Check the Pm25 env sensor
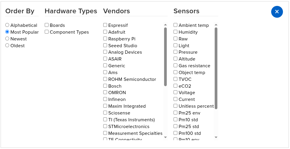Screen dimensions: 290x149 click(x=176, y=113)
